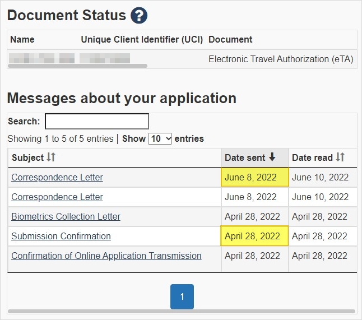Viewport: 362px width, 320px height.
Task: Open the second Correspondence Letter link
Action: click(57, 197)
